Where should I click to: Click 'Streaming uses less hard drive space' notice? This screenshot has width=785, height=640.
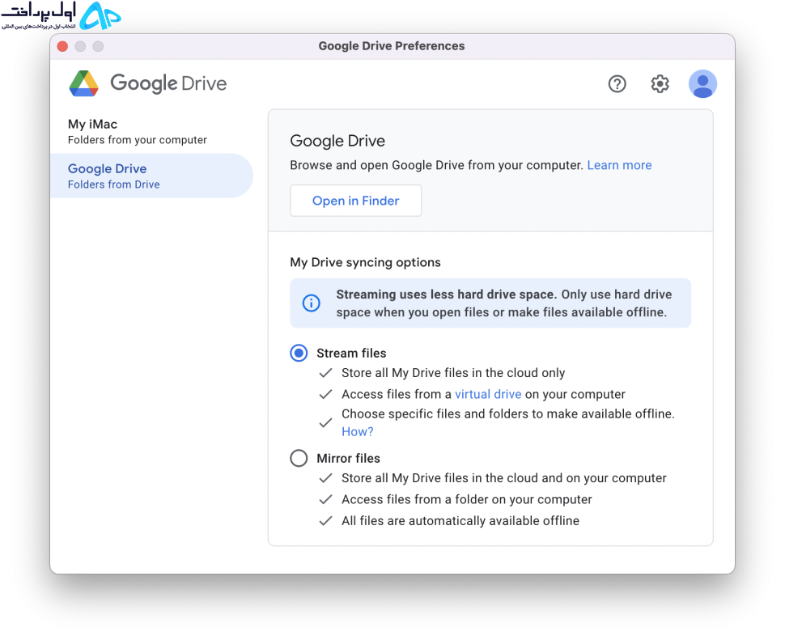[x=490, y=303]
